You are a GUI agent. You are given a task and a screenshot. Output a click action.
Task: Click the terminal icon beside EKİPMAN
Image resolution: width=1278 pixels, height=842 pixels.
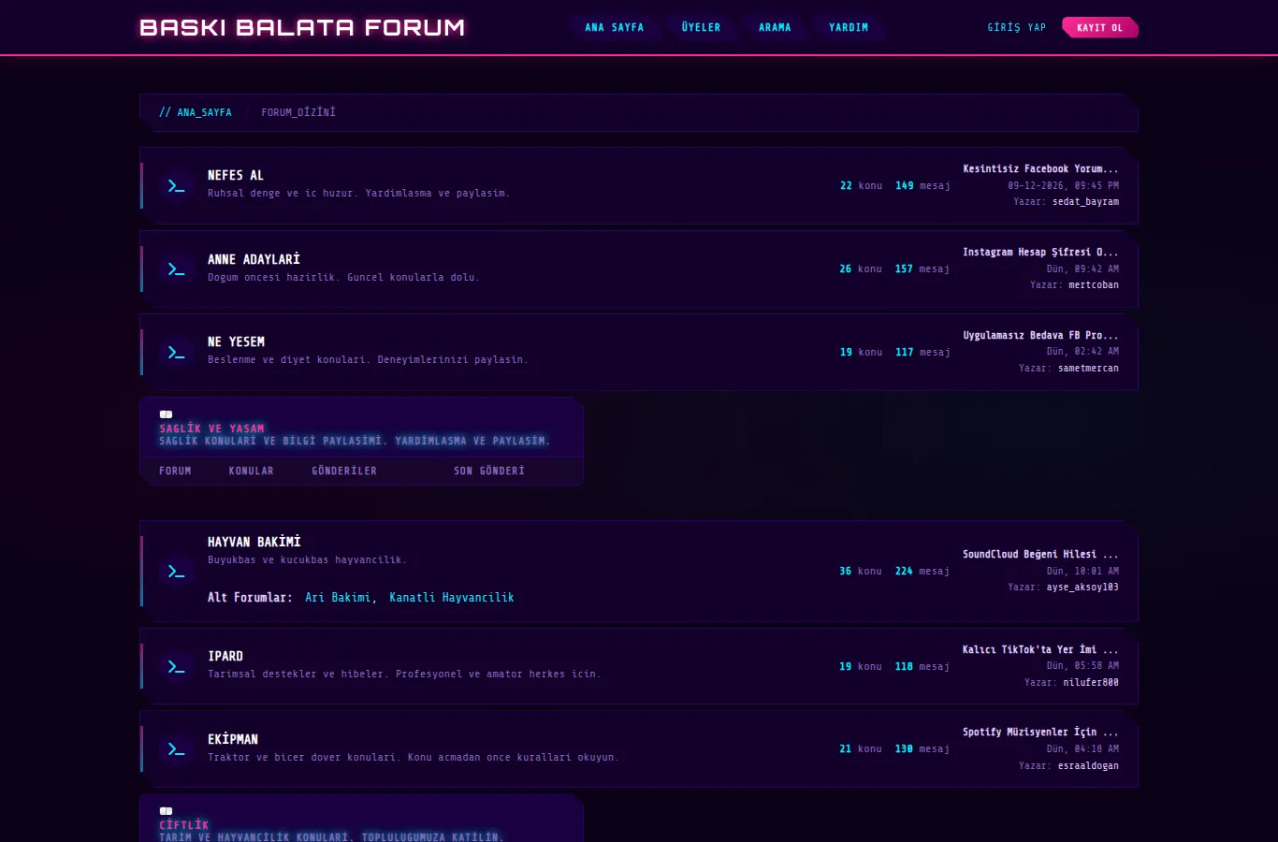click(176, 749)
